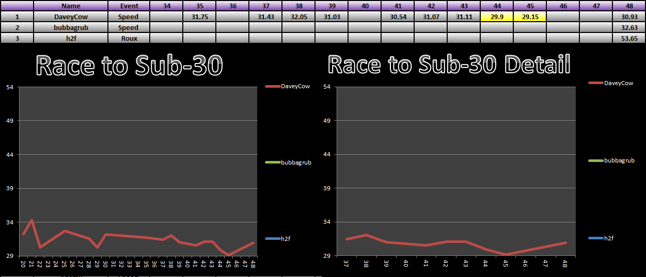Select the Roux event cell
The image size is (646, 277).
129,38
